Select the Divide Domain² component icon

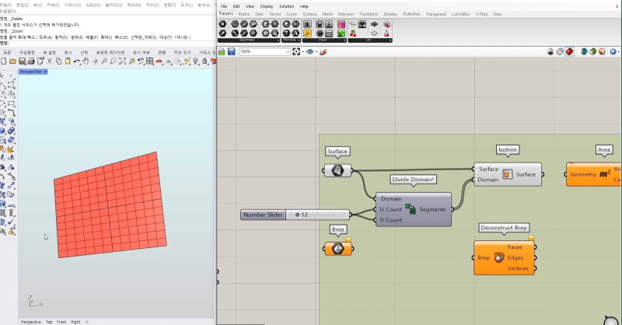[411, 209]
